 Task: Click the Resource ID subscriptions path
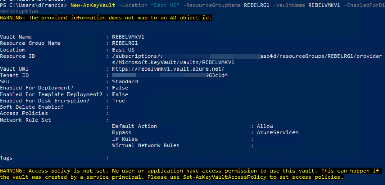pos(247,59)
